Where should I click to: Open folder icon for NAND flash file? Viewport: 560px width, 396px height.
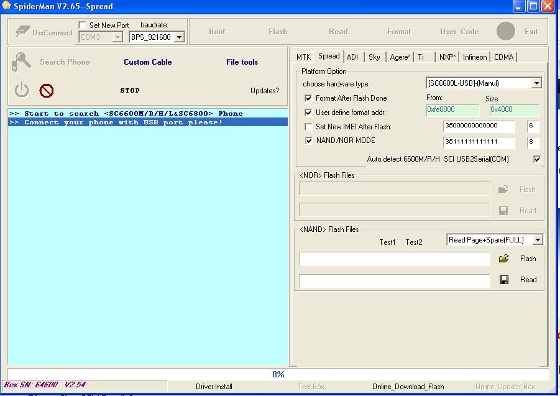[x=503, y=259]
